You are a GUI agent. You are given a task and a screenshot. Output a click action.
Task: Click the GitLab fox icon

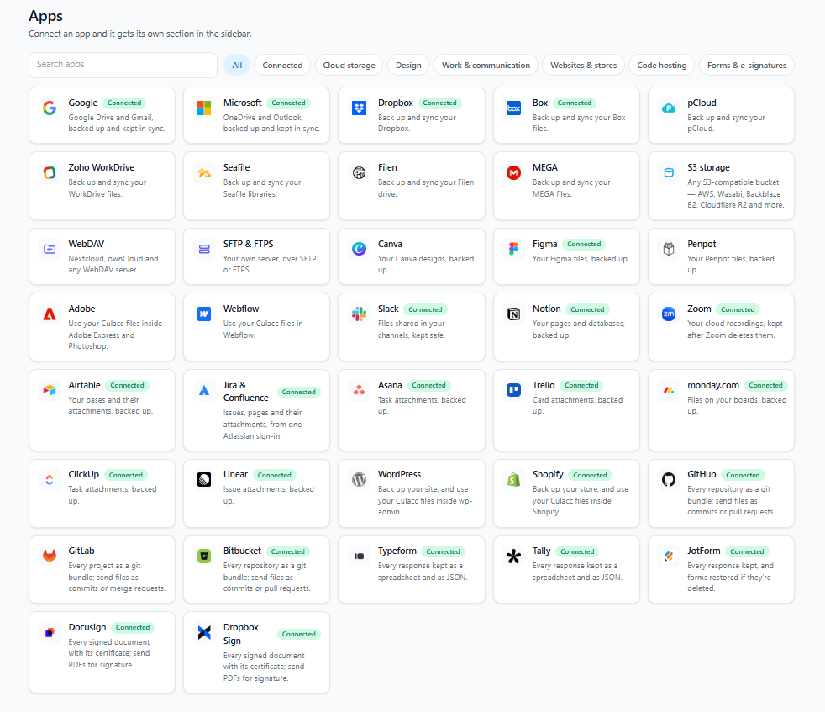[50, 556]
